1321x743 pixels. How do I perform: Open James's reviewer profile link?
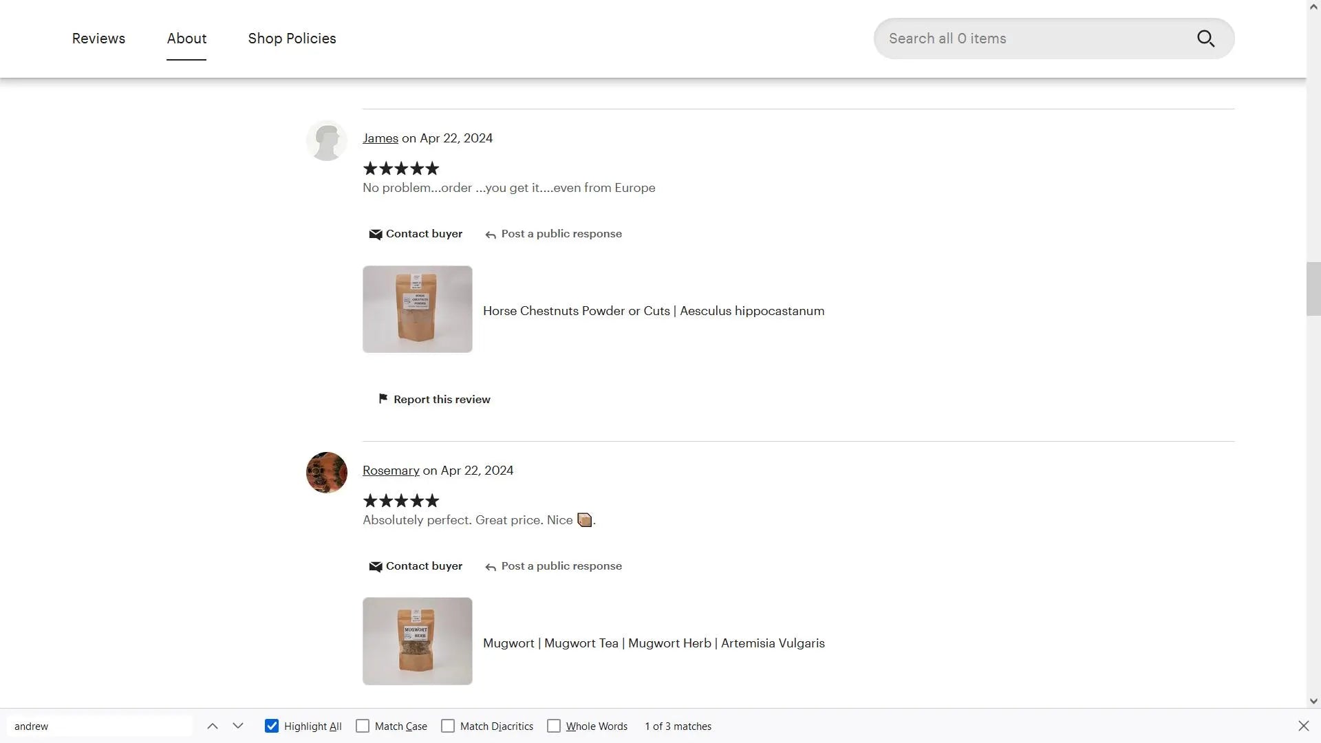pos(380,138)
